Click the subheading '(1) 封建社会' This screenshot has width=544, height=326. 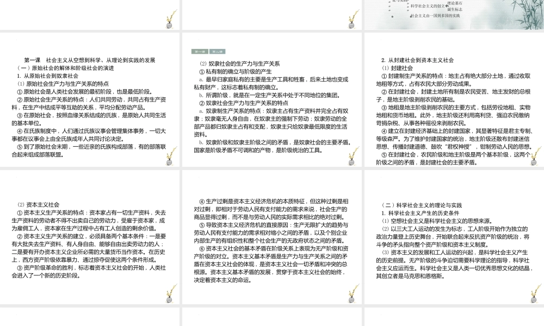tap(397, 68)
